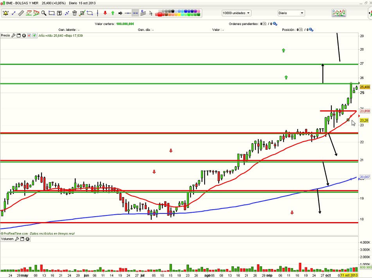The width and height of the screenshot is (372, 278).
Task: Close the Precio panel with X icon
Action: [24, 36]
